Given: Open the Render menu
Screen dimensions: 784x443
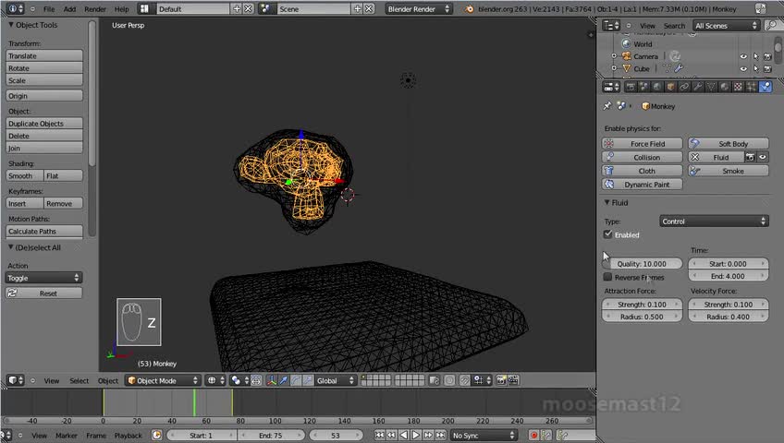Looking at the screenshot, I should (95, 8).
